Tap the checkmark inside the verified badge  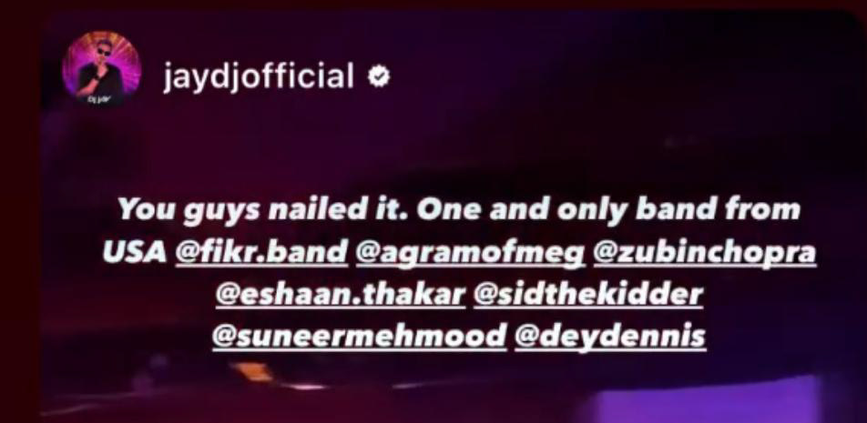tap(379, 77)
